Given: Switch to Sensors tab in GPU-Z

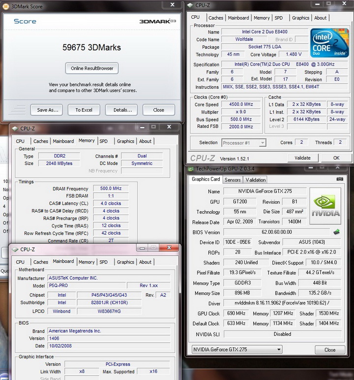Looking at the screenshot, I should [233, 180].
